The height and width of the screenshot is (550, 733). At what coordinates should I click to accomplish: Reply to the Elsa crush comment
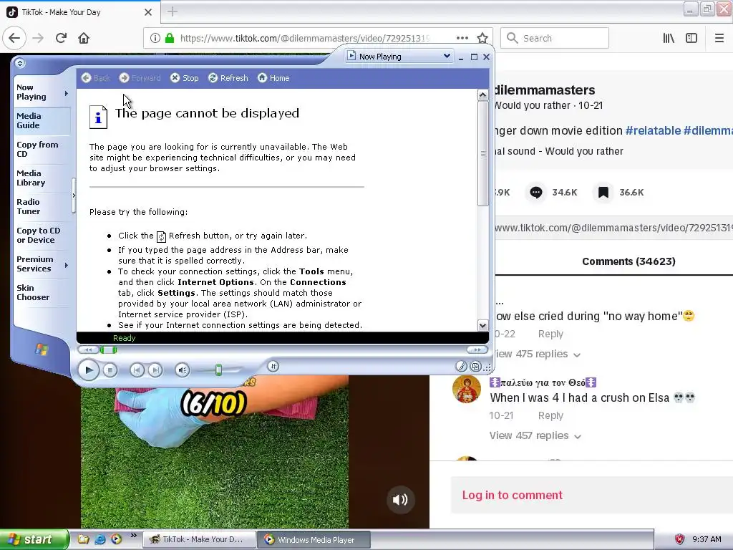pyautogui.click(x=550, y=415)
